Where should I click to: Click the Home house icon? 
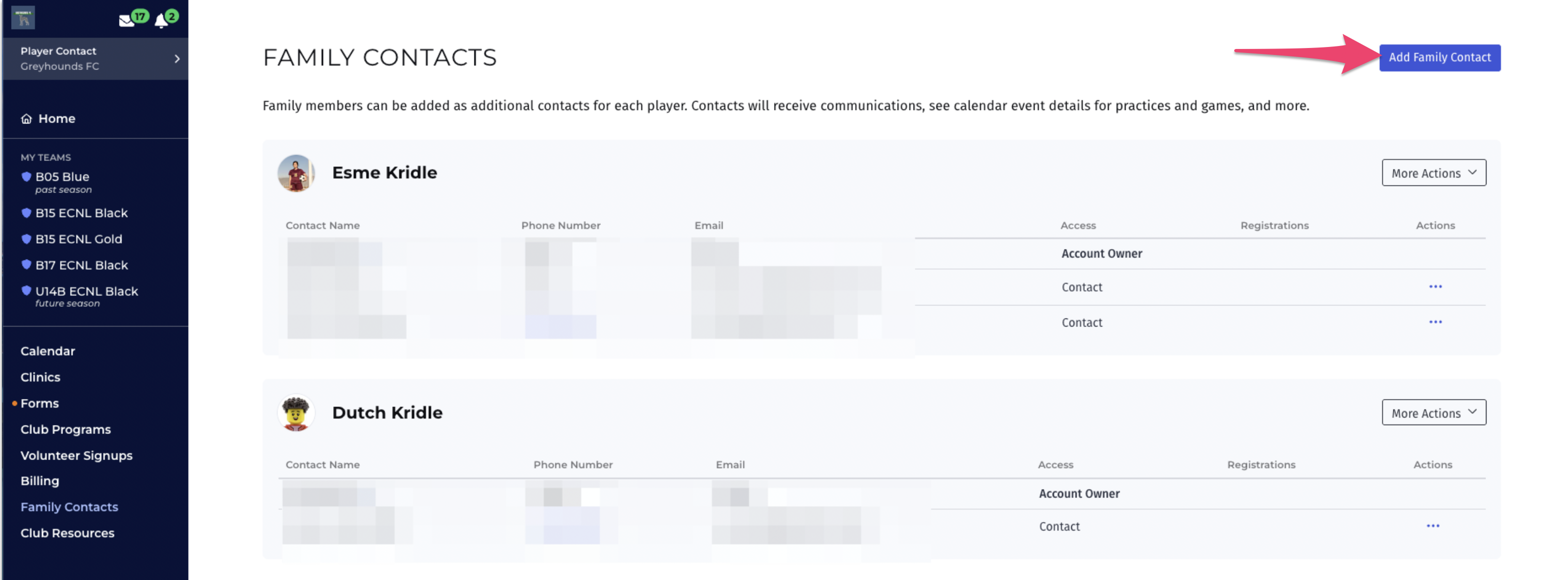(x=27, y=119)
